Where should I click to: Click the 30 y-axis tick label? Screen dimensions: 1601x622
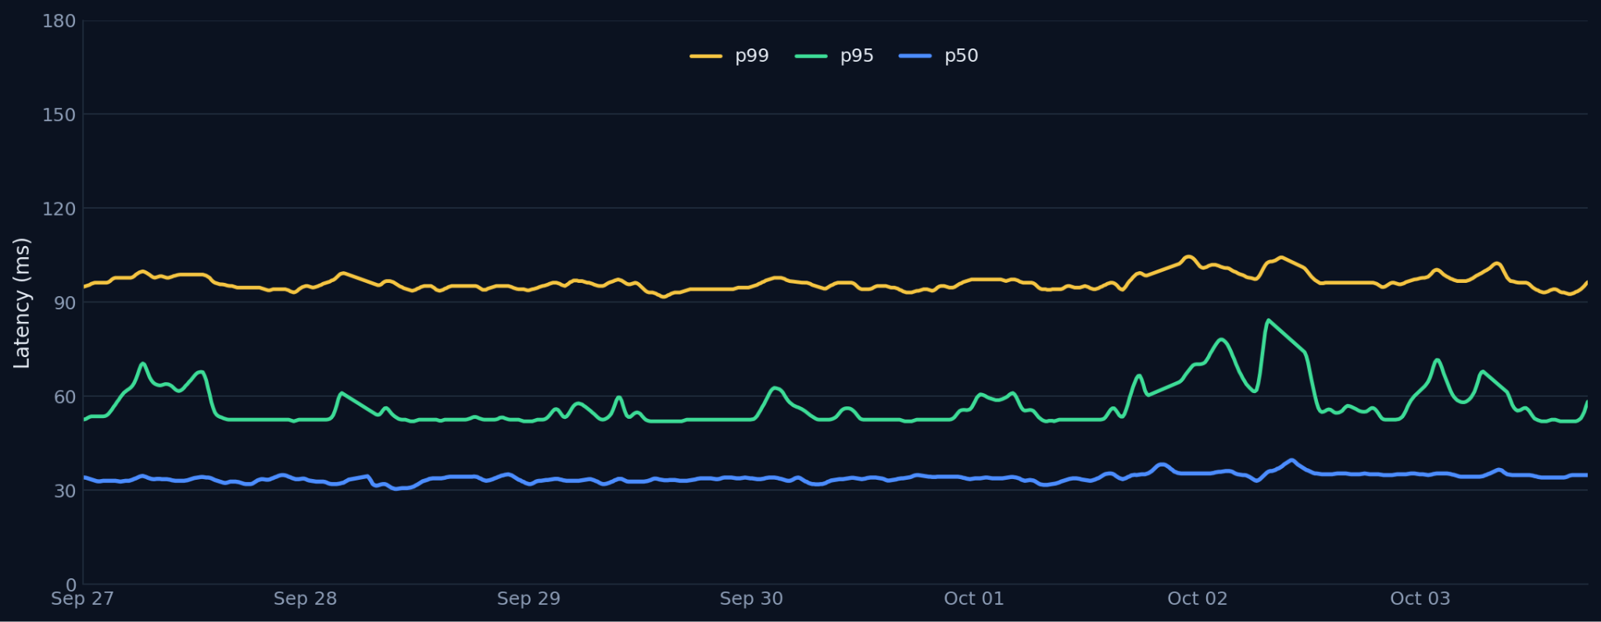(65, 491)
